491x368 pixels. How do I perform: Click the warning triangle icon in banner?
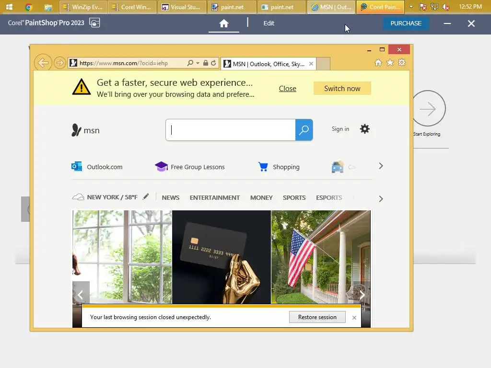pos(82,87)
